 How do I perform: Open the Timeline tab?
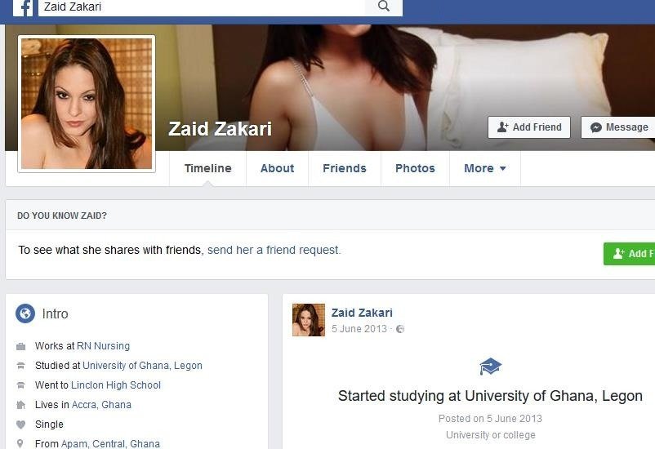[208, 168]
